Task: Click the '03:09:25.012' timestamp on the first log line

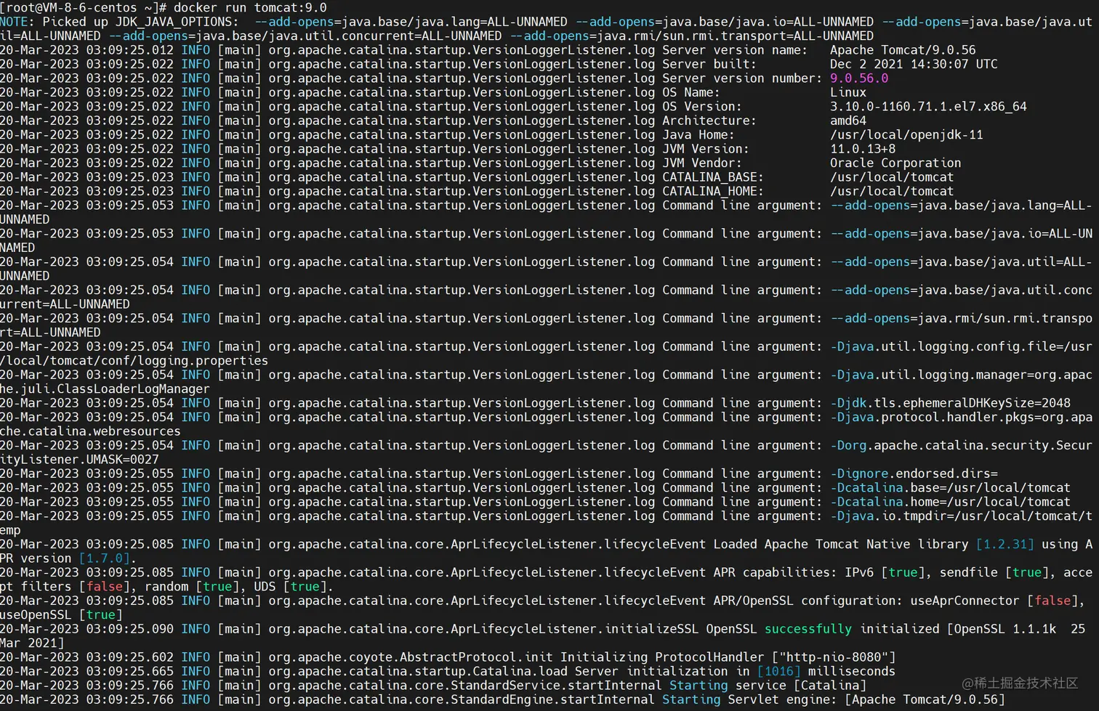Action: tap(130, 50)
